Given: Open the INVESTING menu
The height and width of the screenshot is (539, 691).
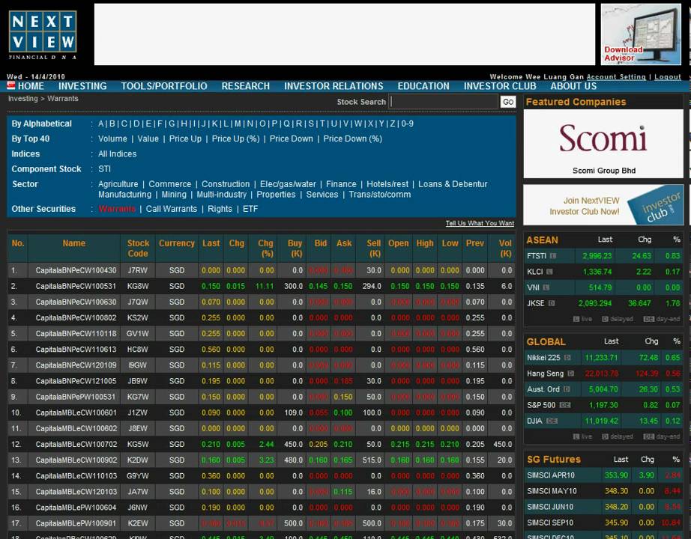Looking at the screenshot, I should click(83, 86).
